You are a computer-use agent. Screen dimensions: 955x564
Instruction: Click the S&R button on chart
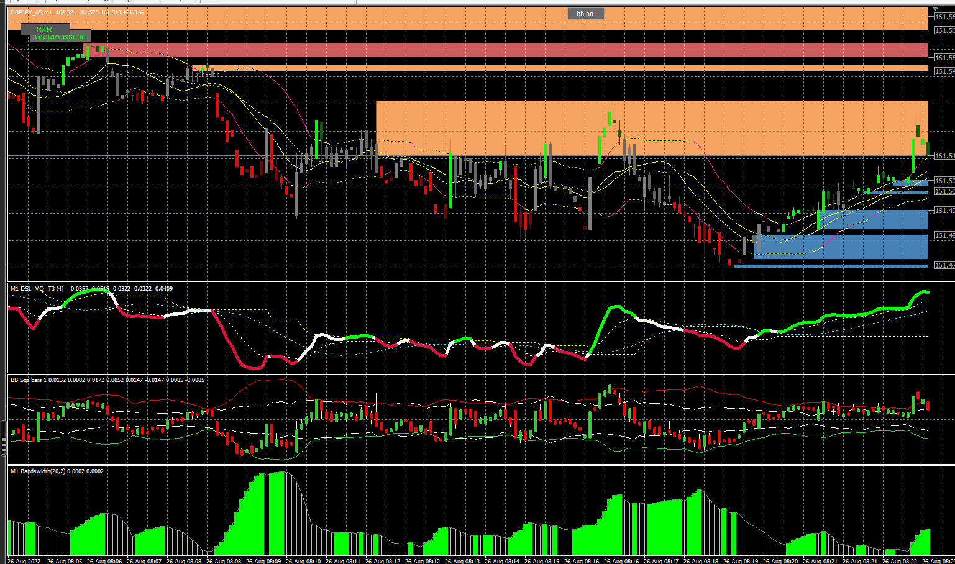tap(45, 29)
